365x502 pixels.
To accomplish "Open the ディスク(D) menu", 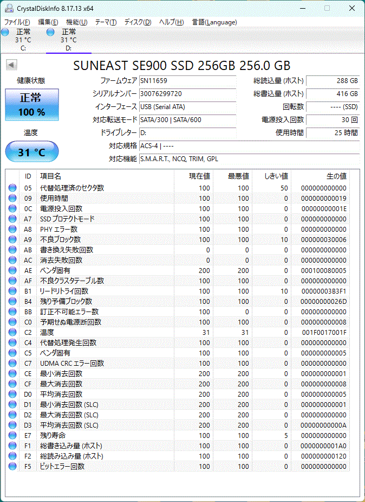I will click(138, 22).
